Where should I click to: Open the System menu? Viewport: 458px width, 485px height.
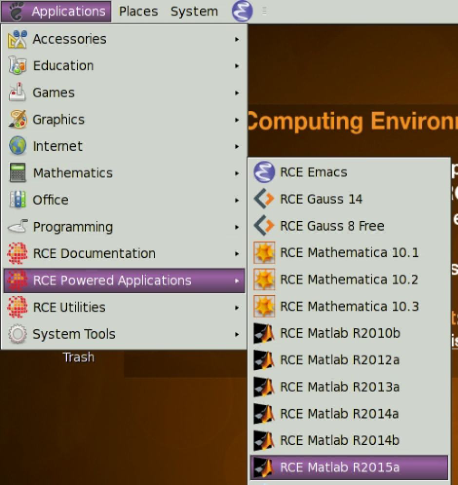coord(194,11)
